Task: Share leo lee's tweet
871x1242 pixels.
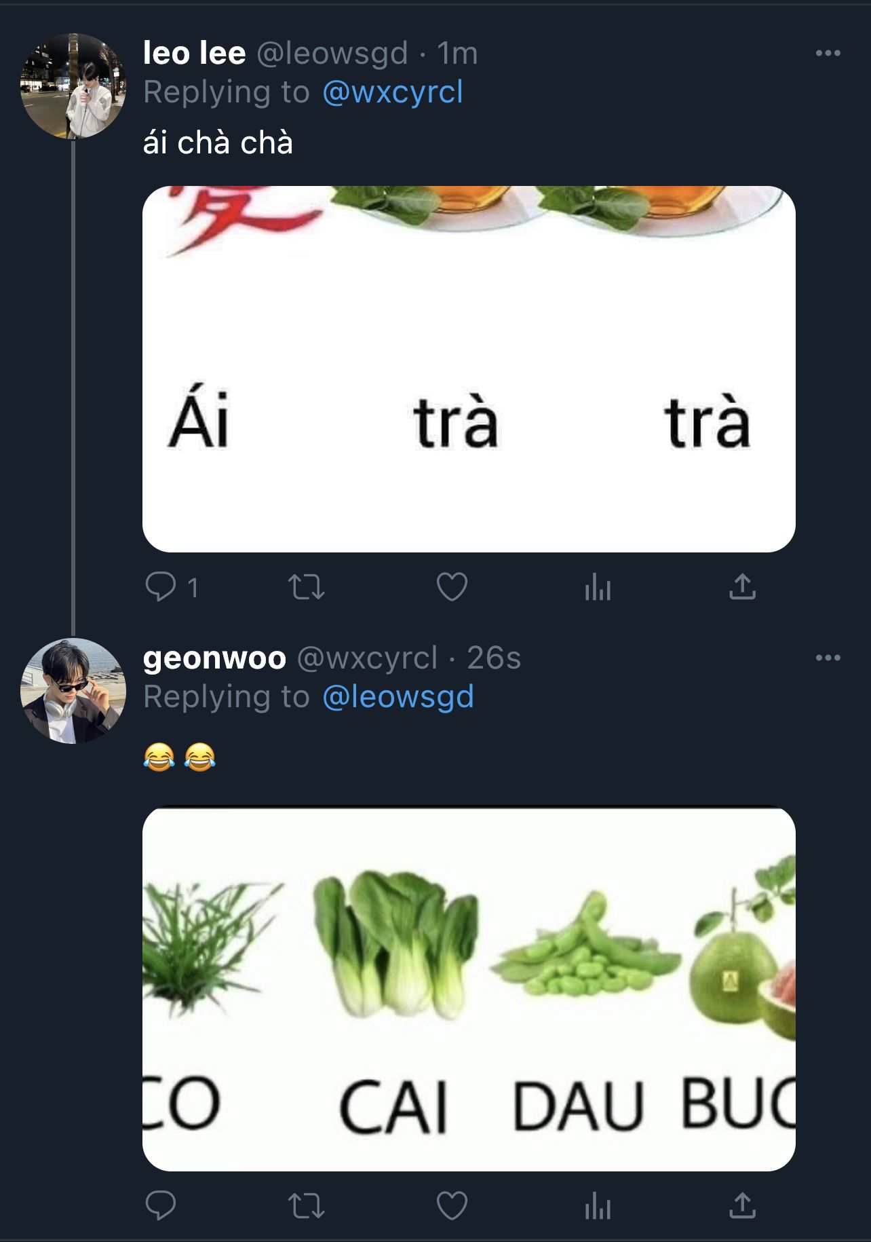Action: (x=742, y=587)
